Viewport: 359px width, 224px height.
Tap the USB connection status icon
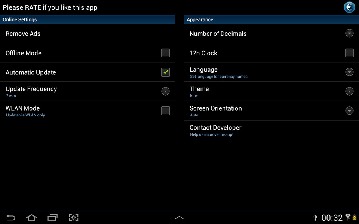[315, 218]
